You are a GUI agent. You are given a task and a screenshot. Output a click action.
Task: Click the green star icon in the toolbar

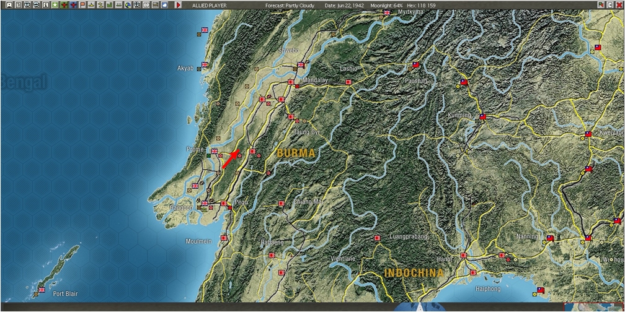tap(55, 5)
